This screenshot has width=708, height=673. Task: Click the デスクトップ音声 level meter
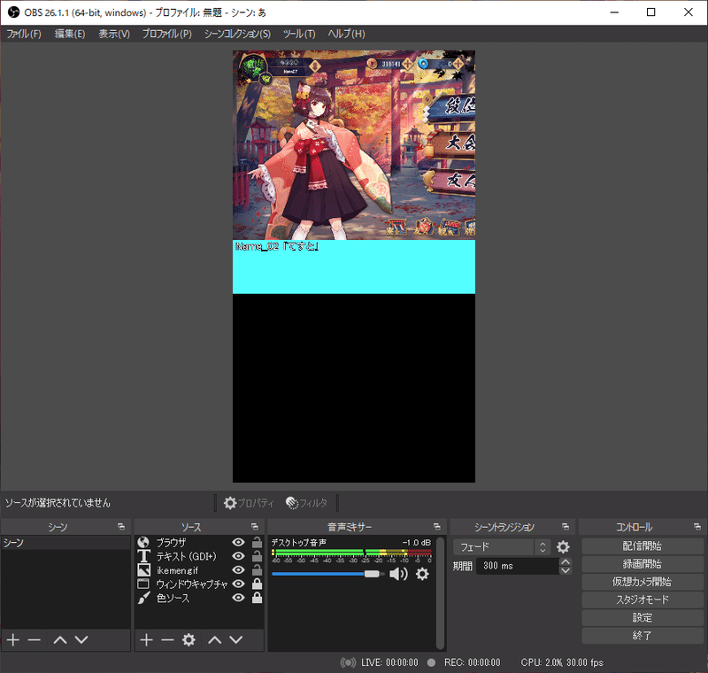click(x=351, y=553)
